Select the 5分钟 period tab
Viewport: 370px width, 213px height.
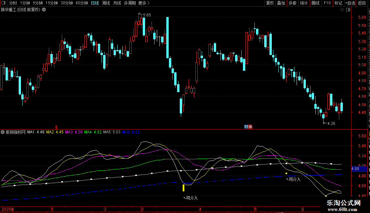38,3
